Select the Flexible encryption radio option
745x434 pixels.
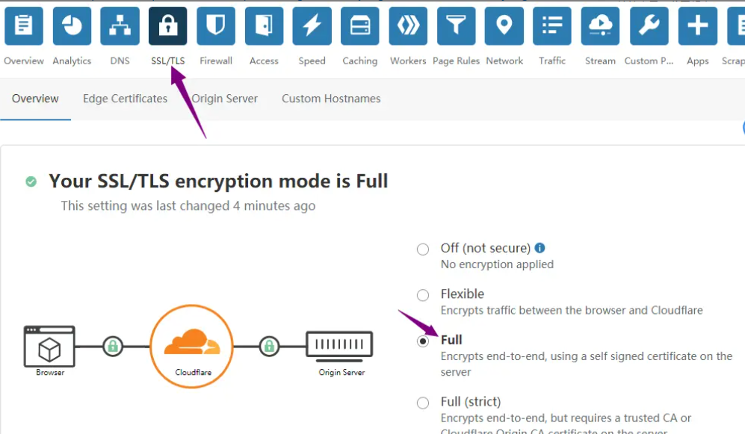(423, 295)
